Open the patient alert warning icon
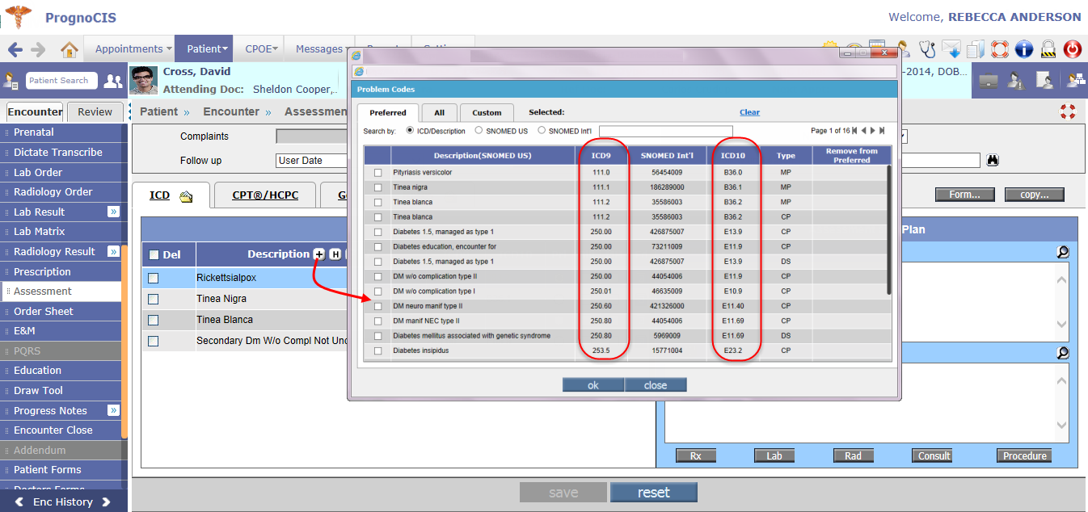 tap(1017, 81)
